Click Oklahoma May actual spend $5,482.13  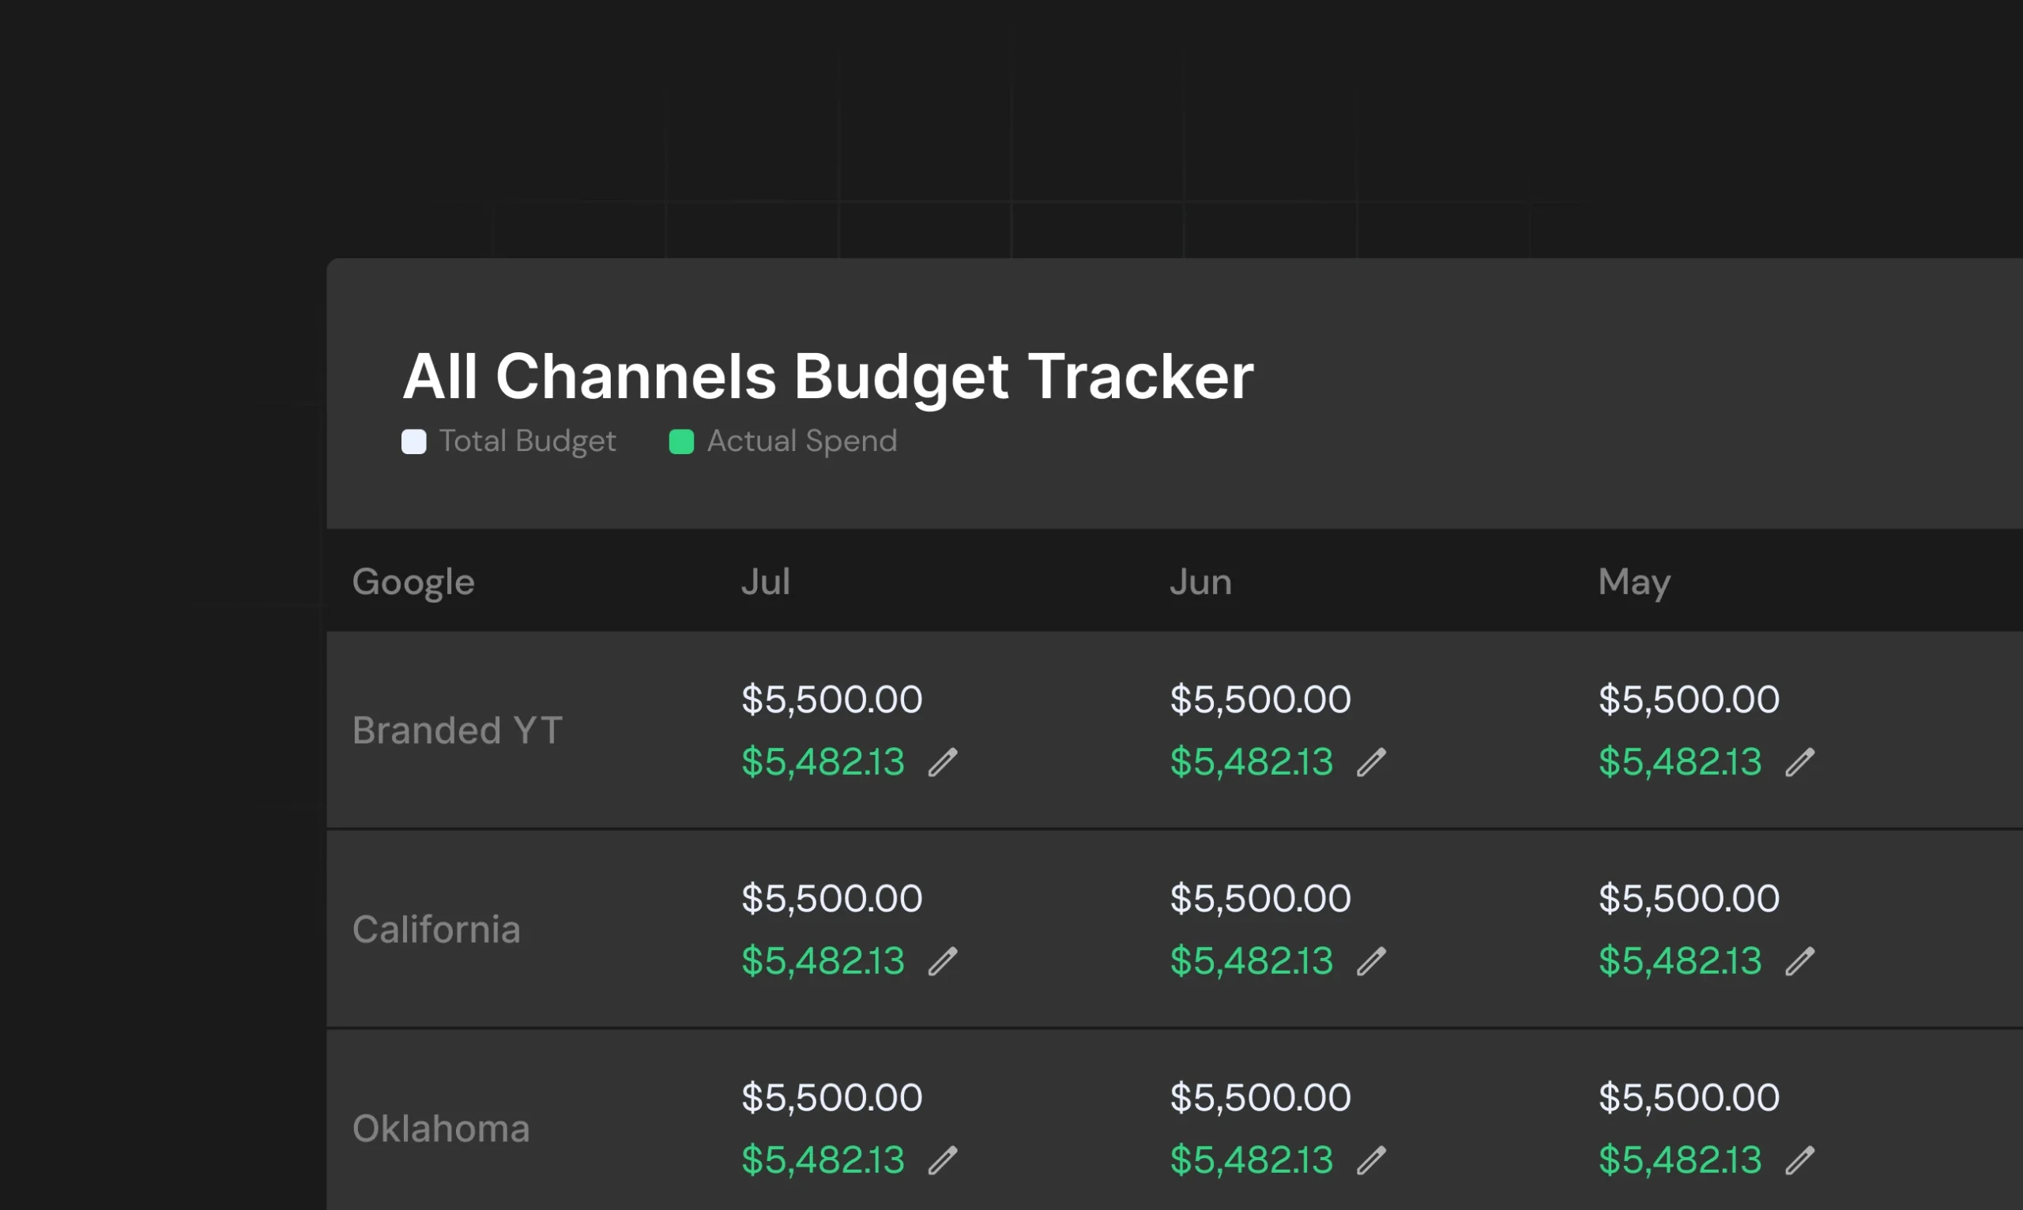1679,1160
